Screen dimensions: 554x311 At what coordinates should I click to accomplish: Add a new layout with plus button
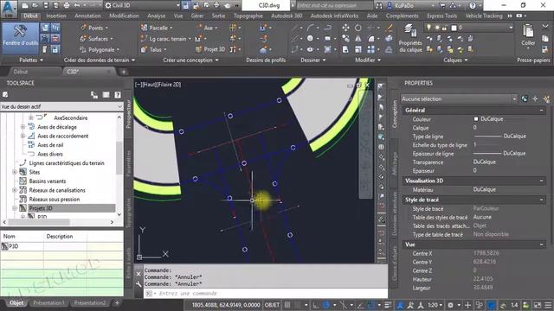point(117,303)
